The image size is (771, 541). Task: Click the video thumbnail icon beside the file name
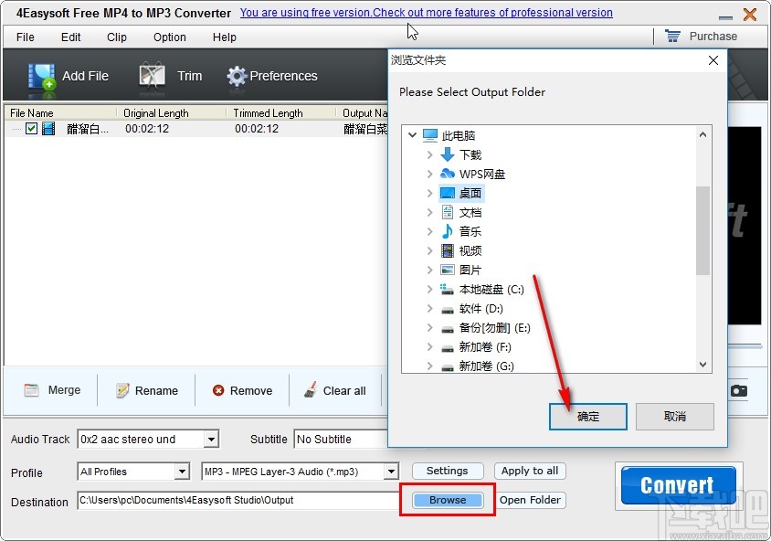click(48, 128)
